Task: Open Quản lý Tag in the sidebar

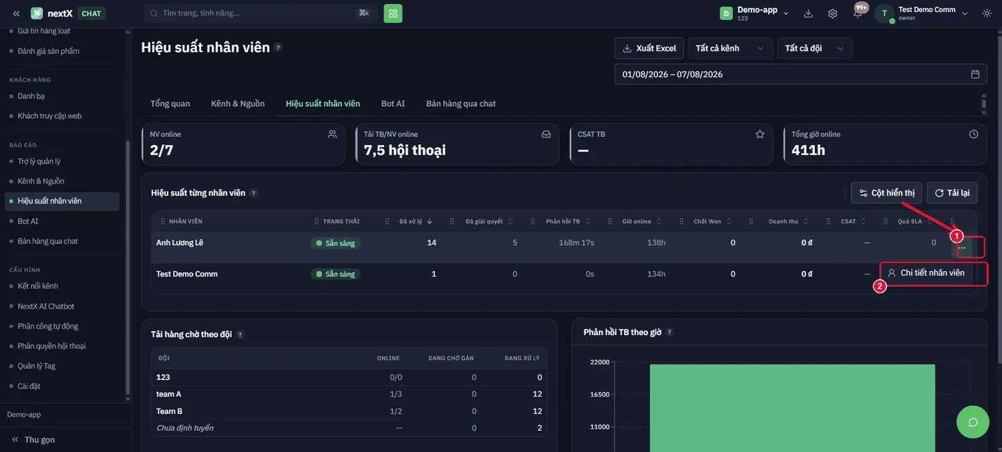Action: pos(37,366)
